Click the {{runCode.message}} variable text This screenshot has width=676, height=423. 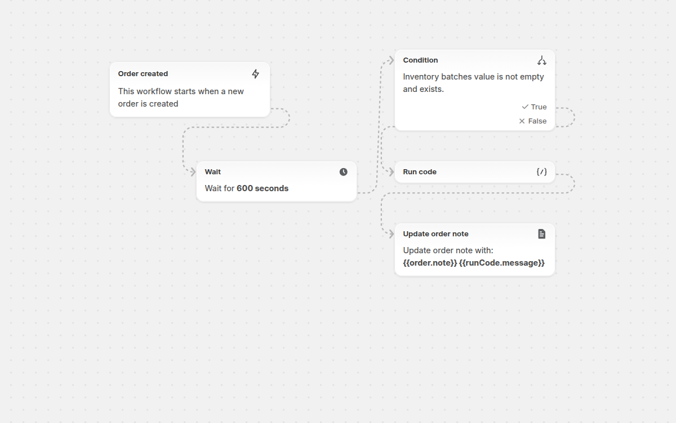[504, 262]
